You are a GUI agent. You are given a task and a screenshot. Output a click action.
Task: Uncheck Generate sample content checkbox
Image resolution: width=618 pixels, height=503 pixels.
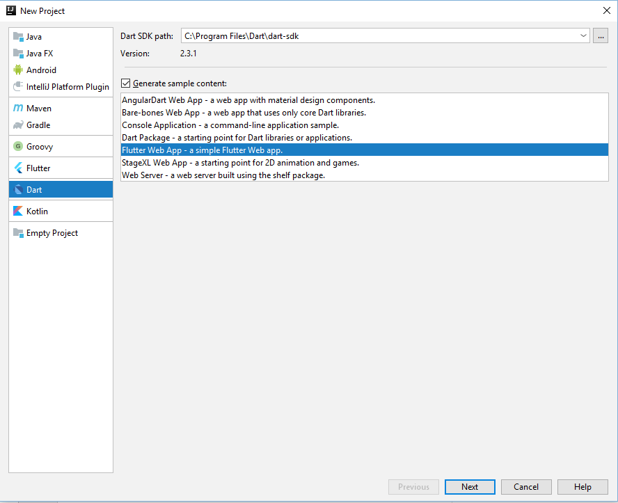(x=125, y=83)
